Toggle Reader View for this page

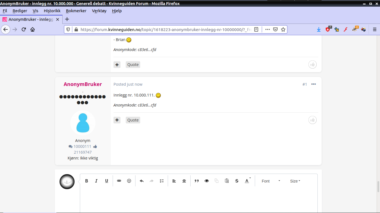(x=256, y=29)
